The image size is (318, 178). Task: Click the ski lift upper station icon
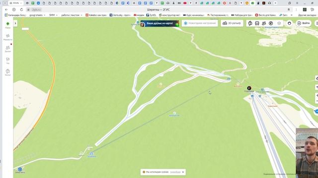click(x=229, y=79)
